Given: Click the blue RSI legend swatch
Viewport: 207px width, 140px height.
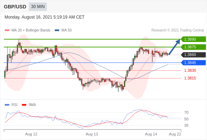Looking at the screenshot, I should pyautogui.click(x=7, y=105).
